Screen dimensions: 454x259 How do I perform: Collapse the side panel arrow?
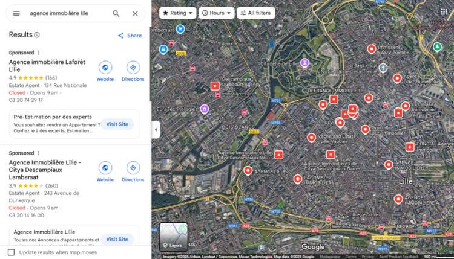(156, 130)
